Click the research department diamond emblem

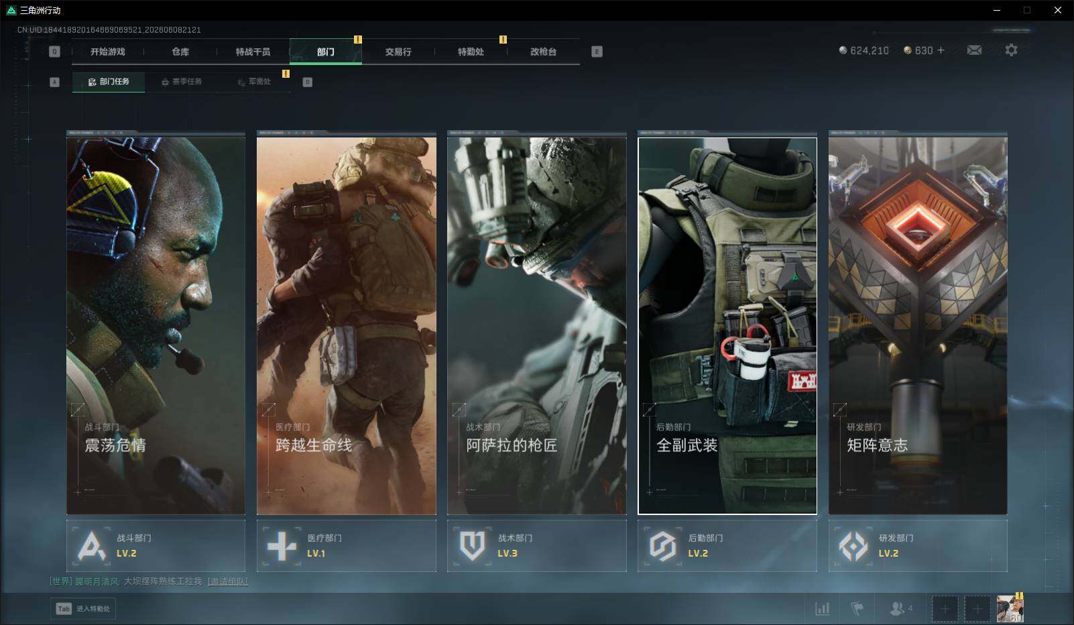click(853, 546)
